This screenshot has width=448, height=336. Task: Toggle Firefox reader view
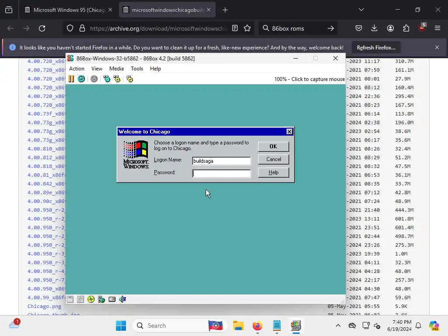coord(235,28)
